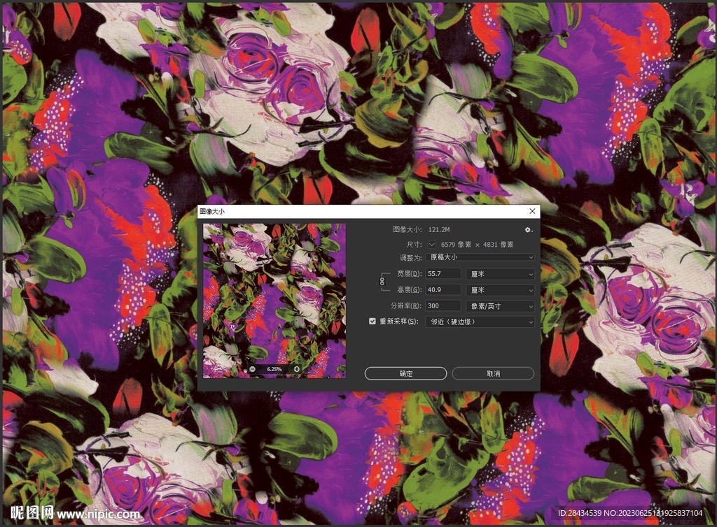
Task: Click the height field showing 40.9
Action: pyautogui.click(x=443, y=290)
